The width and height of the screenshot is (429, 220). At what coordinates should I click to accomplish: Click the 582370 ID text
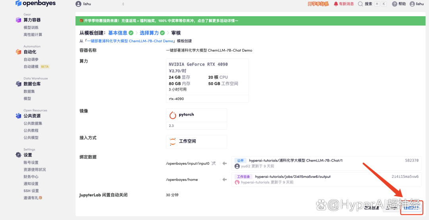[x=412, y=161]
